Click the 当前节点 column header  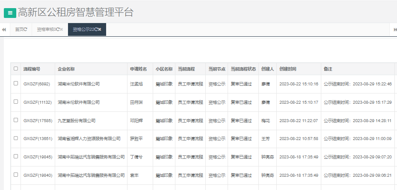tap(217, 69)
